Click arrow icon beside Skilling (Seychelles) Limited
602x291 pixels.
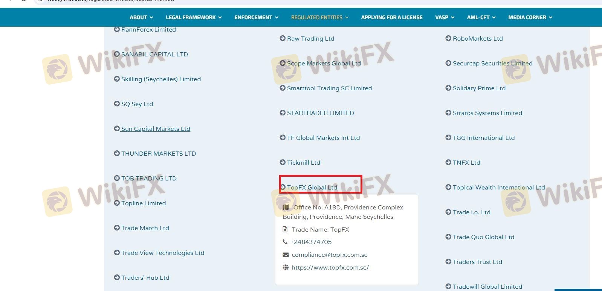tap(117, 79)
